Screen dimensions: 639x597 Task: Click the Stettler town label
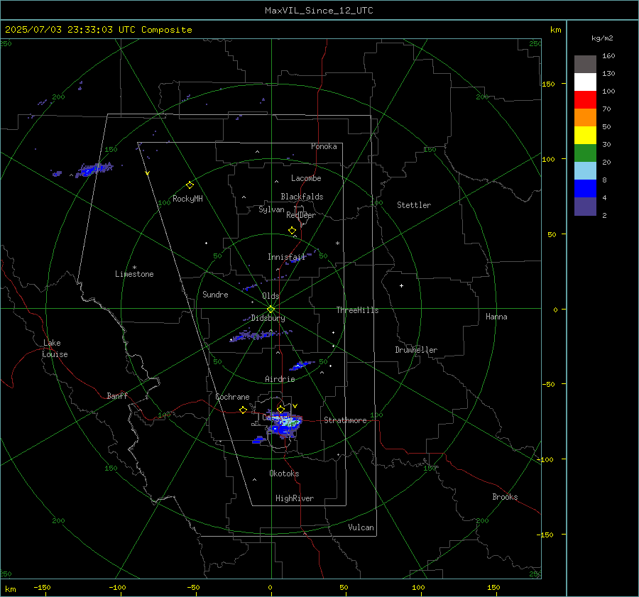click(414, 205)
